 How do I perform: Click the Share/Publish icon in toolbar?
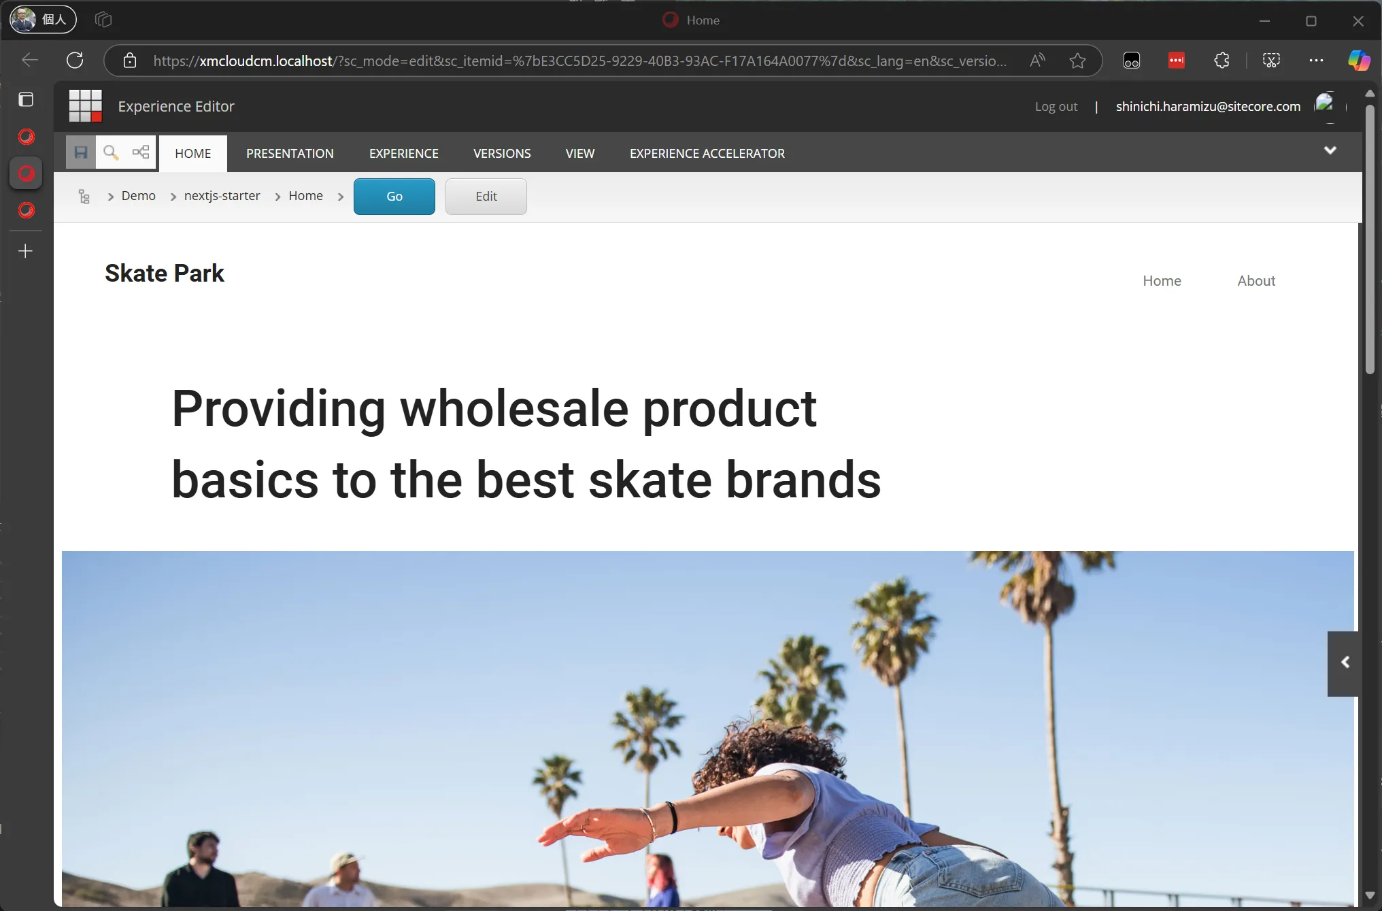coord(141,152)
